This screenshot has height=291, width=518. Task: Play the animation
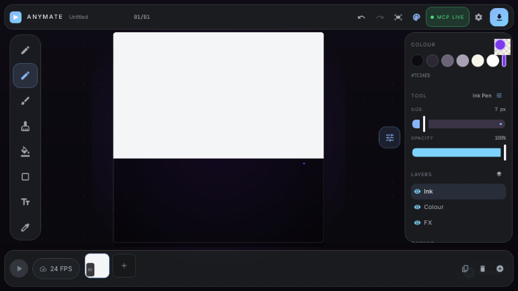(19, 269)
